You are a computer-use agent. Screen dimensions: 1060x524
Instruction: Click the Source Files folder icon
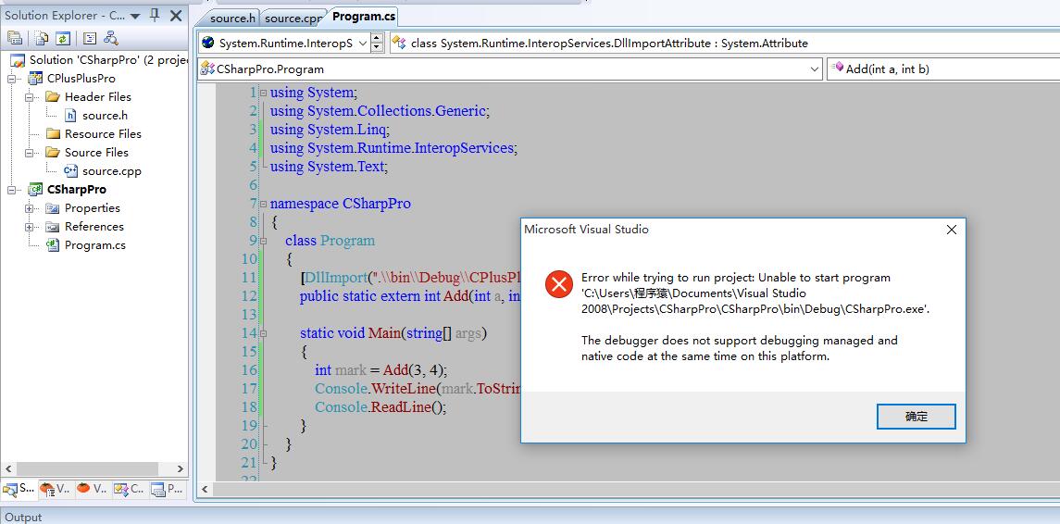(x=53, y=152)
